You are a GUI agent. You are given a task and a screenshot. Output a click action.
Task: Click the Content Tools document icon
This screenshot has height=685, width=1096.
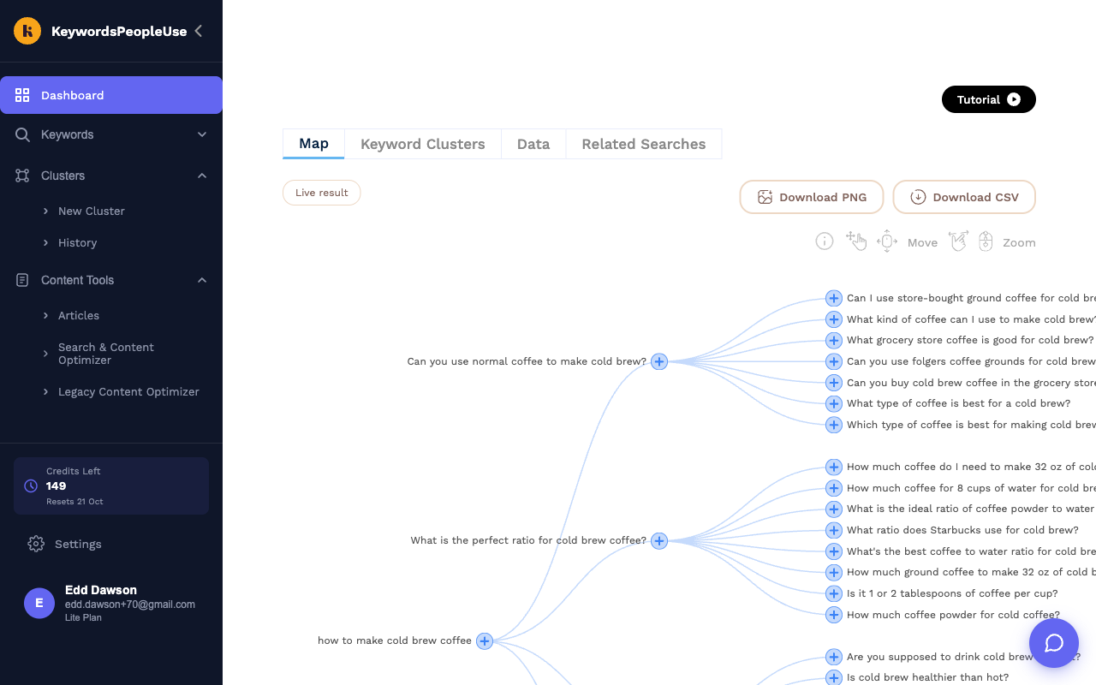click(22, 280)
